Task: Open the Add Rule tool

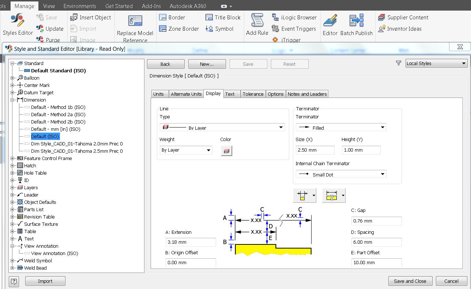Action: click(x=257, y=24)
